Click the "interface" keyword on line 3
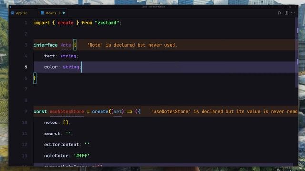The height and width of the screenshot is (171, 305). 46,45
